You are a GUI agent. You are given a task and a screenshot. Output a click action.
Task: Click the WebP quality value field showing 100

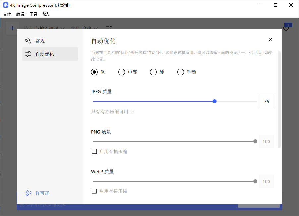pyautogui.click(x=267, y=181)
